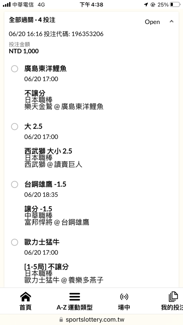Tap the padlock icon beside site address

pos(61,319)
